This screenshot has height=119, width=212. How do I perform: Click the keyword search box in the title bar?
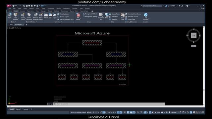(152, 6)
